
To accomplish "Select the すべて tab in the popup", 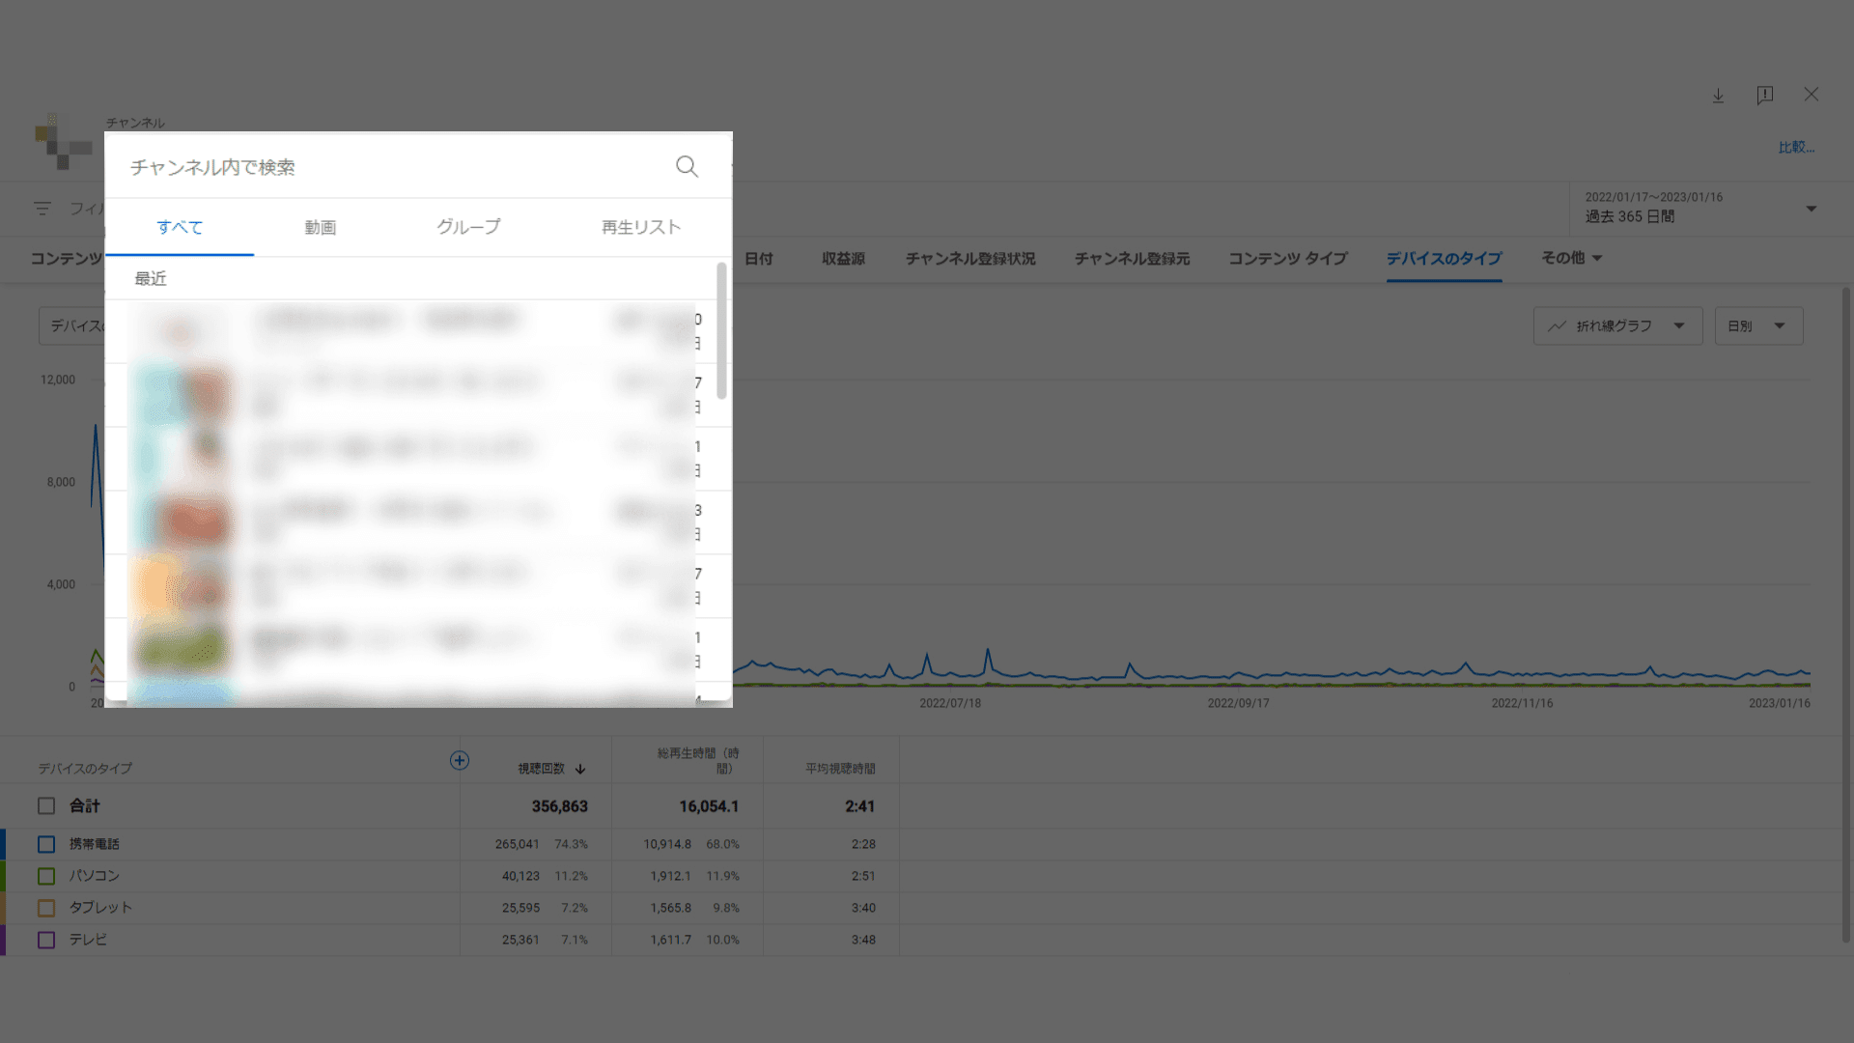I will (x=180, y=227).
